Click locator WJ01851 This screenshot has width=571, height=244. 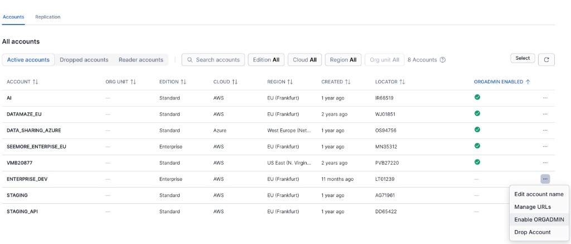(x=385, y=114)
